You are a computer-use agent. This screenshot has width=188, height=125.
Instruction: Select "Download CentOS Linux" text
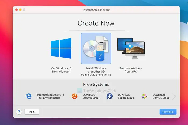[161, 96]
